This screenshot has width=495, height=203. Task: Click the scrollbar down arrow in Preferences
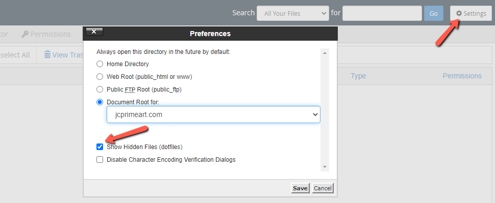325,167
